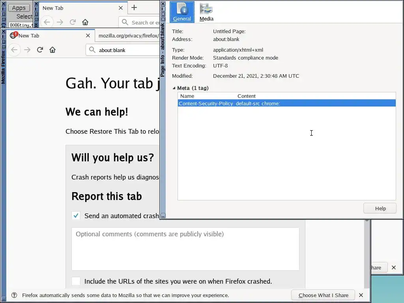
Task: Open new tab with plus icon
Action: pos(134,8)
